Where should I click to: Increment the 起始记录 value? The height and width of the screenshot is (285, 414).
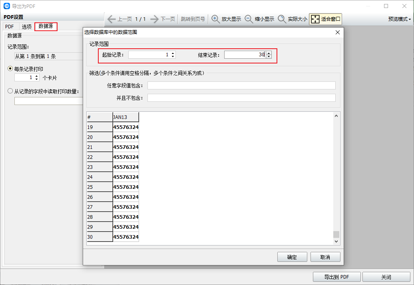[x=173, y=53]
